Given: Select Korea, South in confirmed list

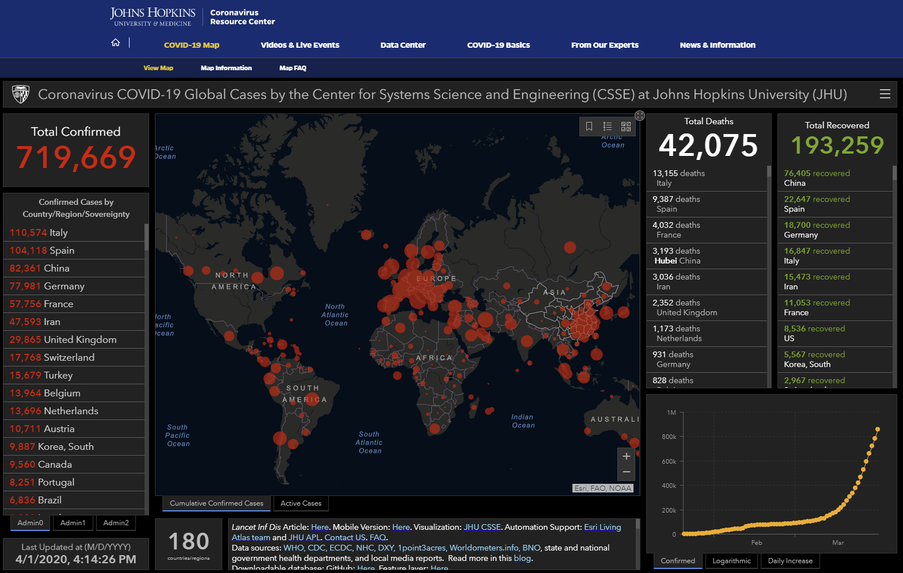Looking at the screenshot, I should [x=74, y=446].
